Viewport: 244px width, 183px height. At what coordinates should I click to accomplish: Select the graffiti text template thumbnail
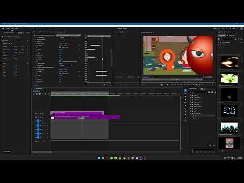[229, 111]
